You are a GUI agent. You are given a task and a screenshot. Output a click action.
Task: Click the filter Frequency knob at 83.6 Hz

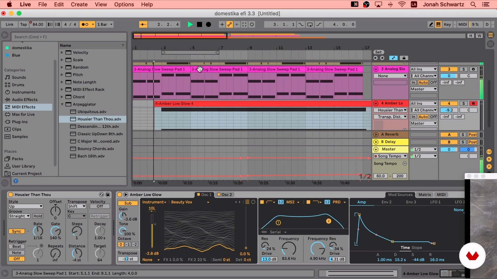289,249
